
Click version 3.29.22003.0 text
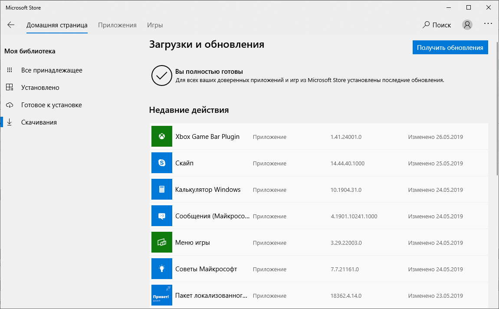[x=346, y=243]
